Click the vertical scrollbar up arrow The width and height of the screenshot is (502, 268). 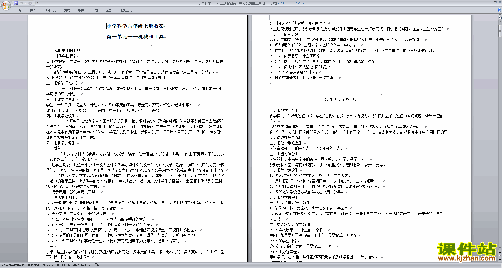pos(500,22)
